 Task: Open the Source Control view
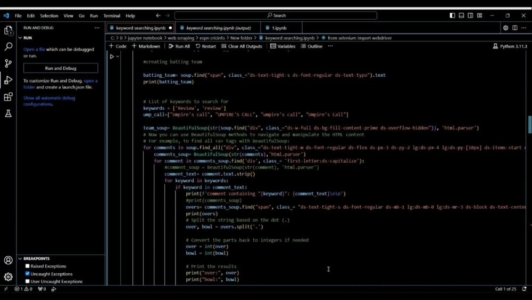point(8,63)
